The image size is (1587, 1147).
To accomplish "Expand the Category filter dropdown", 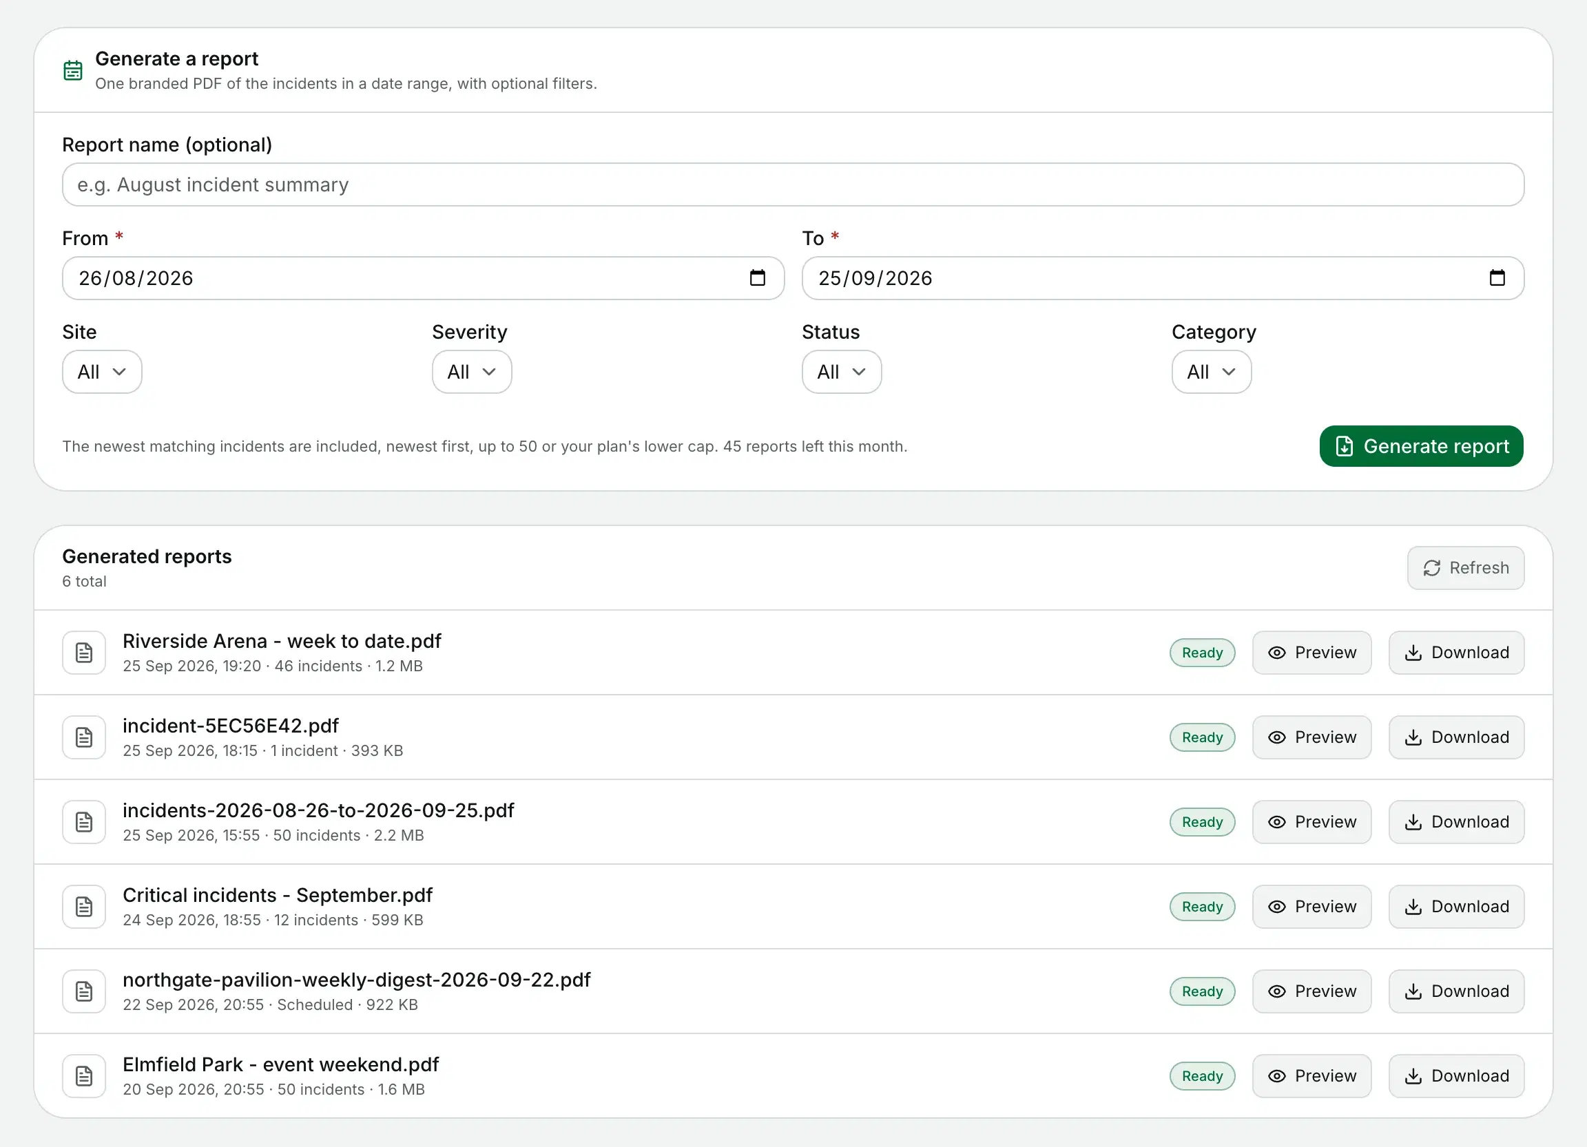I will (x=1211, y=372).
